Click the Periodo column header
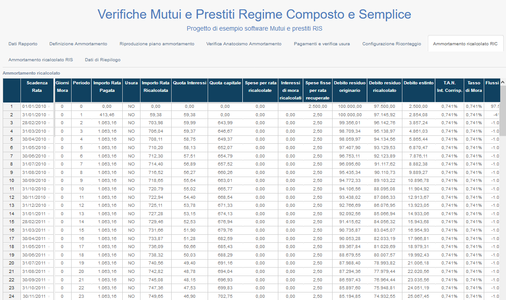The height and width of the screenshot is (300, 506). pos(81,90)
